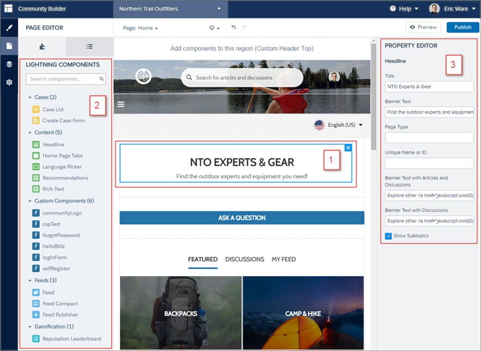481x351 pixels.
Task: Click the Banner Text with Discussions field
Action: (429, 221)
